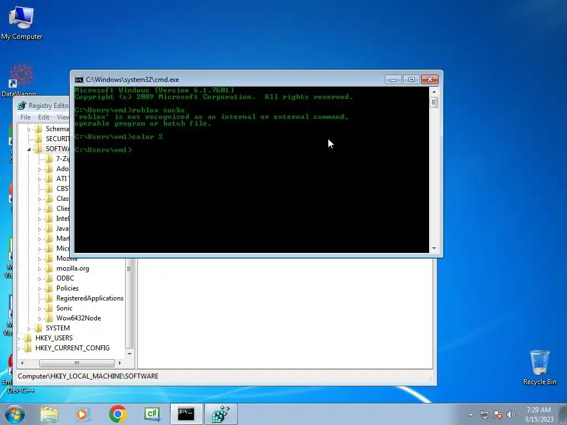Expand the Policies key node
Image resolution: width=567 pixels, height=425 pixels.
point(39,289)
